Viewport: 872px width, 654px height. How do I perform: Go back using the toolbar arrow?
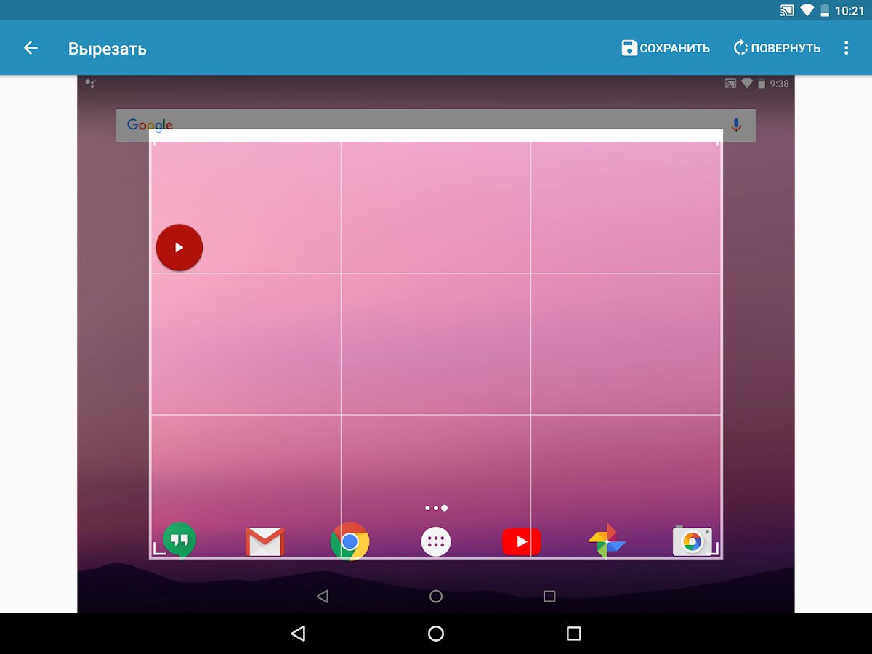click(x=31, y=48)
